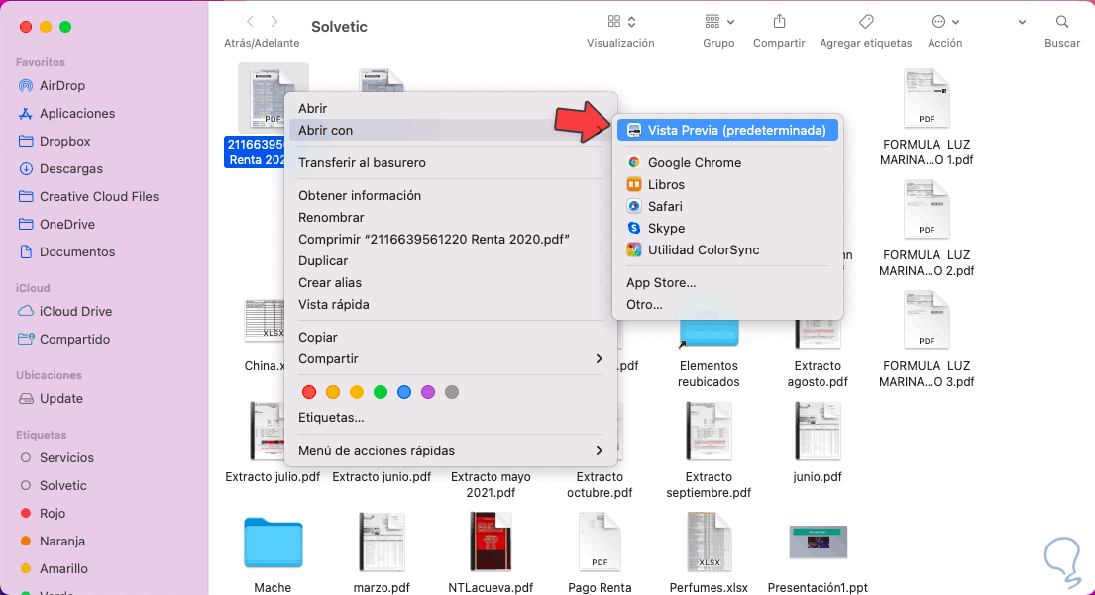The height and width of the screenshot is (595, 1095).
Task: Click Transferir al basurero
Action: click(451, 162)
